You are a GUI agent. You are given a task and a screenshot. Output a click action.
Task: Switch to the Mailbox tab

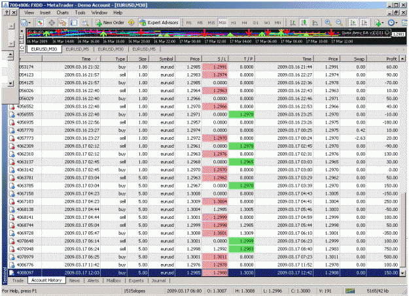(x=114, y=280)
